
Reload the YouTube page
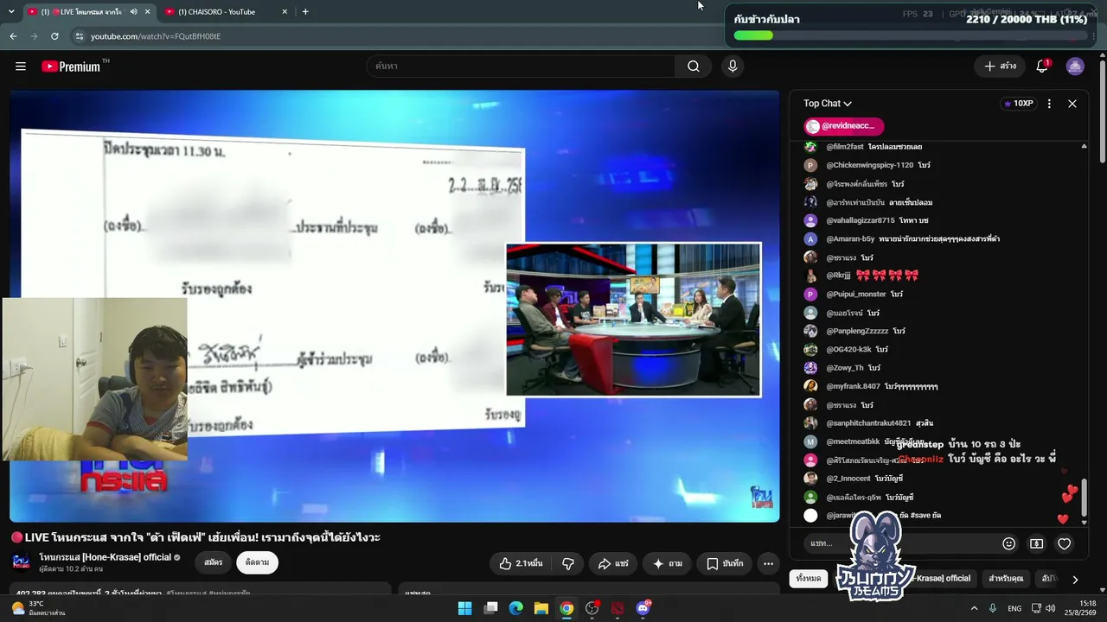point(54,36)
